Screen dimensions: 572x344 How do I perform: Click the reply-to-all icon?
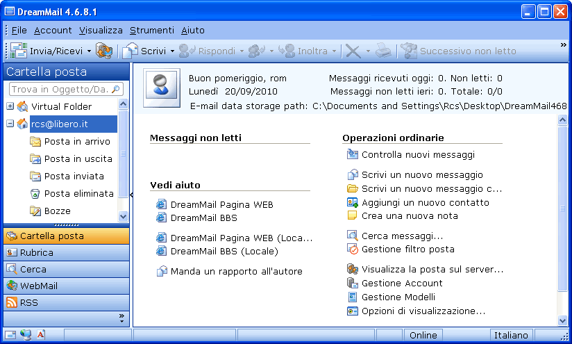[257, 51]
